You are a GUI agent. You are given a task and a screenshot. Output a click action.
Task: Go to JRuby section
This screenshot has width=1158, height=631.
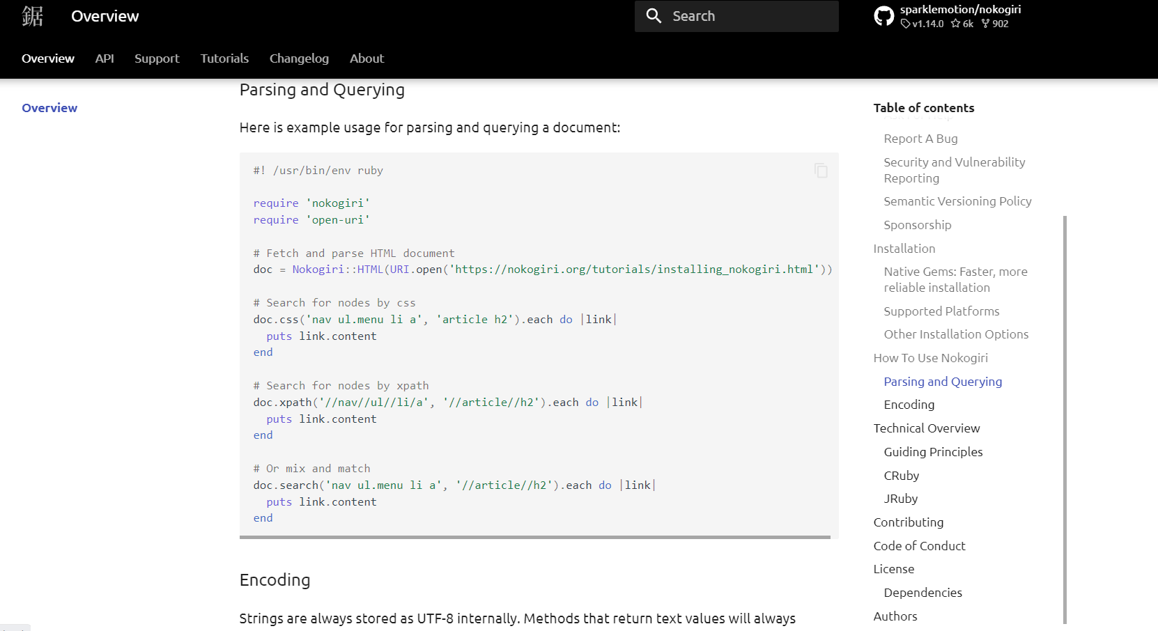pyautogui.click(x=901, y=499)
